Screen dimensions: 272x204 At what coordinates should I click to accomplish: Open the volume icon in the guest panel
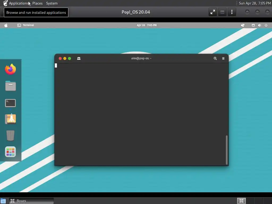pyautogui.click(x=260, y=25)
